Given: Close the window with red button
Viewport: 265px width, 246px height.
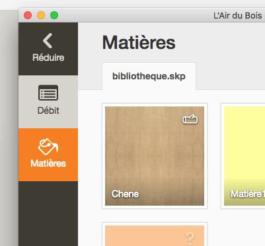Looking at the screenshot, I should coord(28,15).
